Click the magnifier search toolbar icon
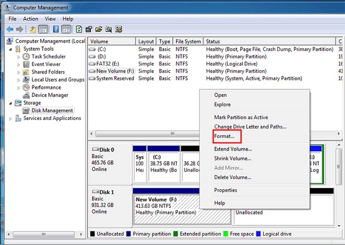The width and height of the screenshot is (345, 245). (x=108, y=29)
